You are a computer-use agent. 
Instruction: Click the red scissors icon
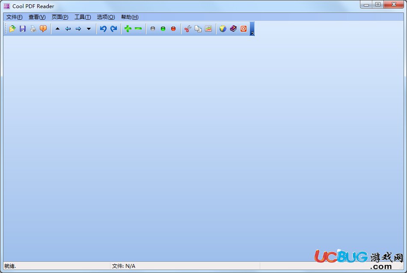pos(188,29)
